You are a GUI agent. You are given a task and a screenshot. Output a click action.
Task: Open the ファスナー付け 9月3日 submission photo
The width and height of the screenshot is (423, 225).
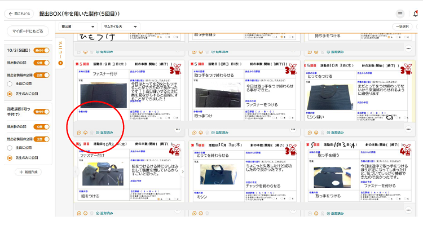104,95
